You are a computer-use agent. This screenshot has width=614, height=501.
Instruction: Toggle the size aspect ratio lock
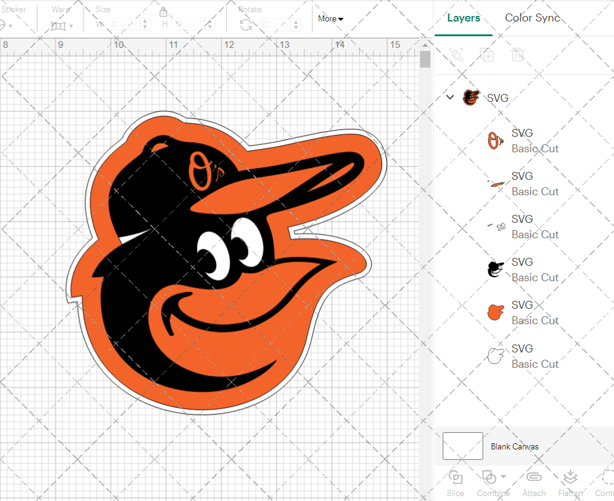click(x=163, y=12)
